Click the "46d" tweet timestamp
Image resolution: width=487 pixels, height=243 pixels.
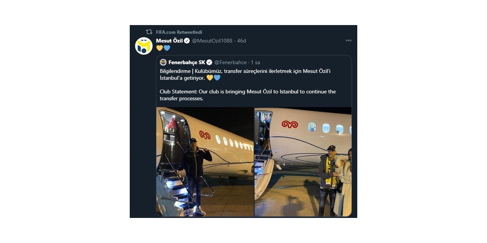point(242,41)
